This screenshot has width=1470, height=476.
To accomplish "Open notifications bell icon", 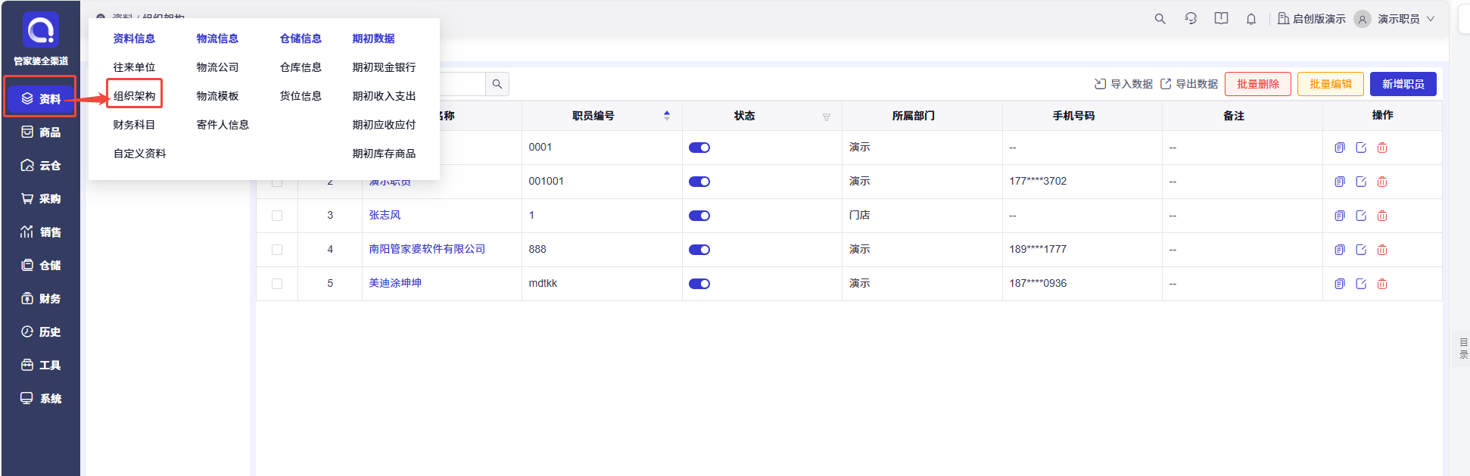I will click(x=1251, y=19).
